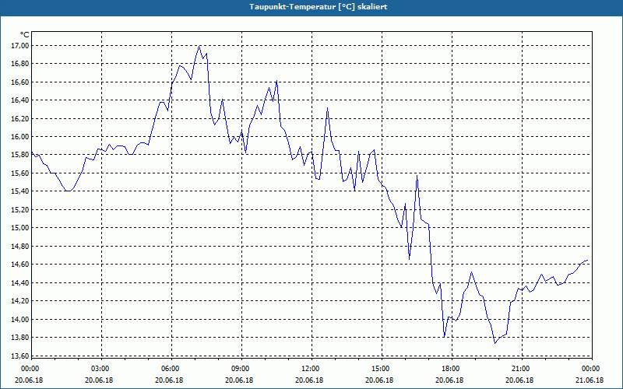Image resolution: width=623 pixels, height=389 pixels.
Task: Click the 20.06.18 date under 09:00
Action: coord(239,380)
